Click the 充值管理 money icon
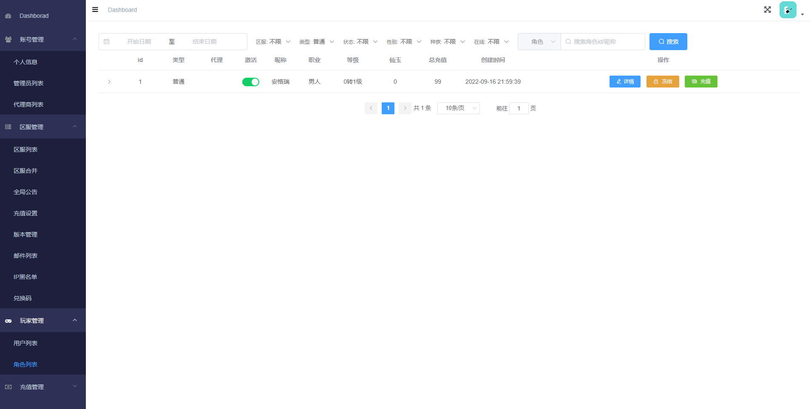Image resolution: width=811 pixels, height=409 pixels. pyautogui.click(x=8, y=387)
